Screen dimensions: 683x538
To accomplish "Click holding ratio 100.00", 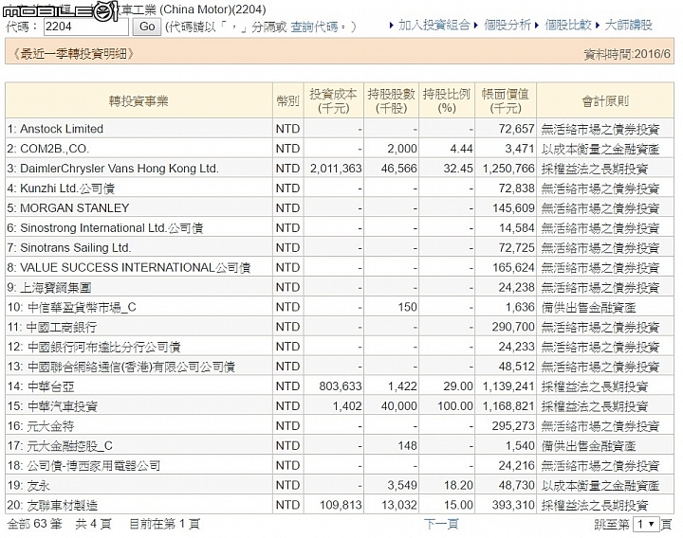I will pyautogui.click(x=455, y=405).
